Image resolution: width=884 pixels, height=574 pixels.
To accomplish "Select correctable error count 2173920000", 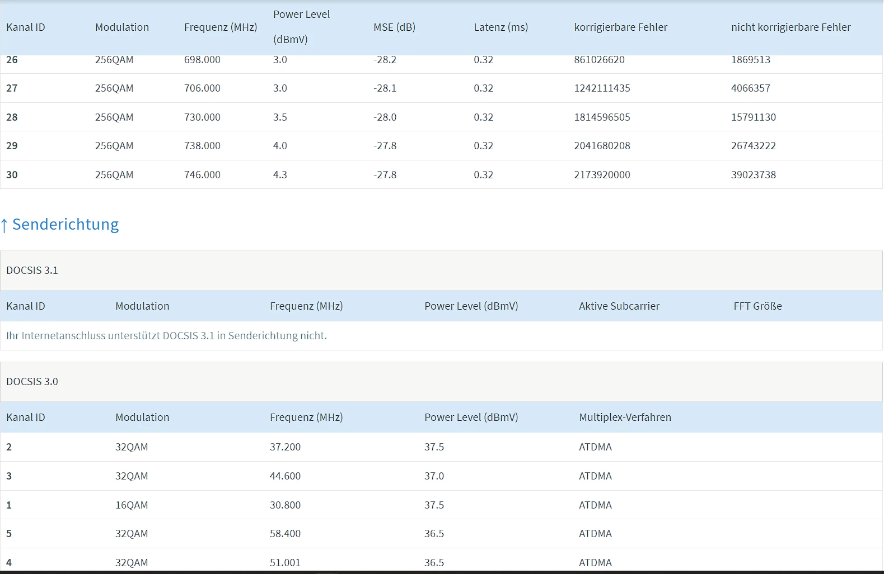I will point(602,175).
